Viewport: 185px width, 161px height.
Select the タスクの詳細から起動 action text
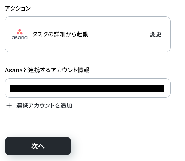pyautogui.click(x=60, y=34)
